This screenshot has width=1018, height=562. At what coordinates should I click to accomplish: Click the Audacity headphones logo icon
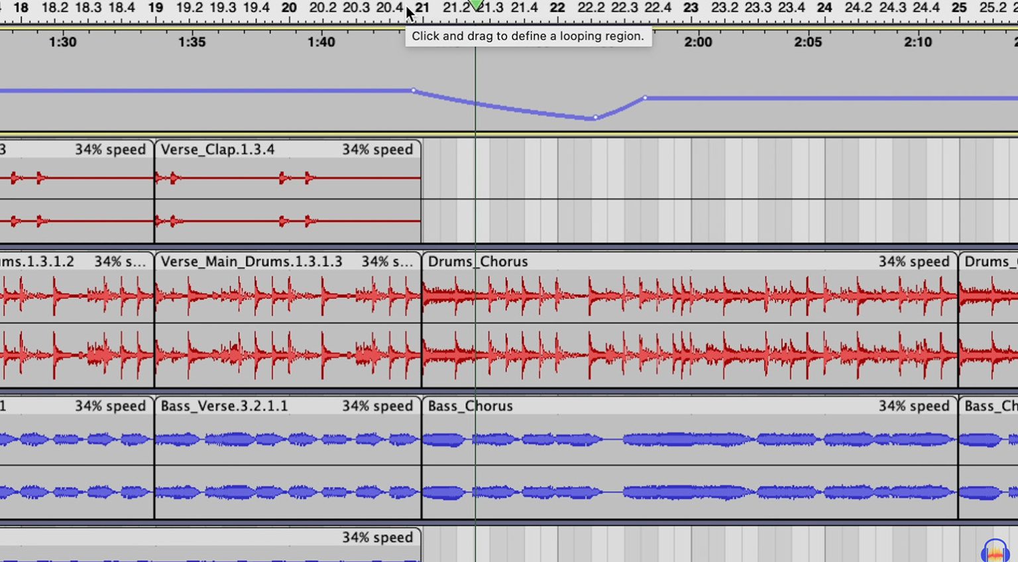tap(994, 551)
